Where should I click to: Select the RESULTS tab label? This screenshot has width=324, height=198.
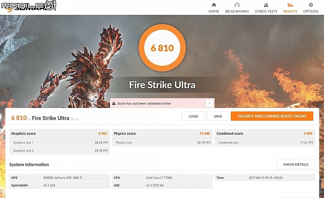(290, 11)
